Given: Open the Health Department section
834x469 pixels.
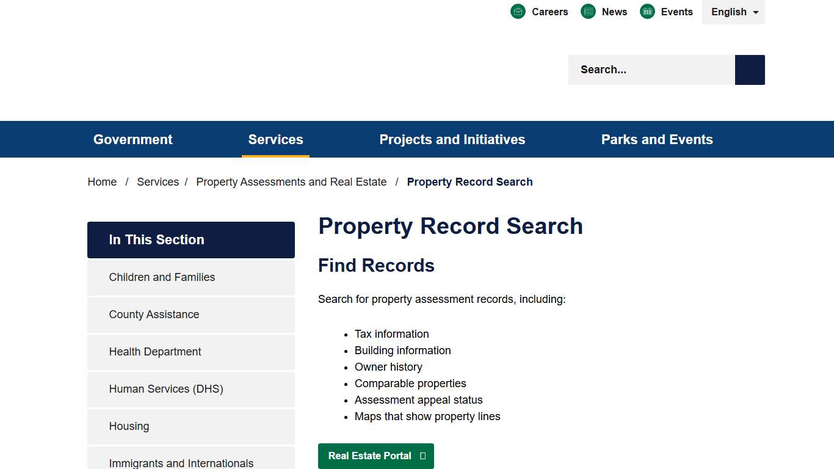Looking at the screenshot, I should point(155,352).
